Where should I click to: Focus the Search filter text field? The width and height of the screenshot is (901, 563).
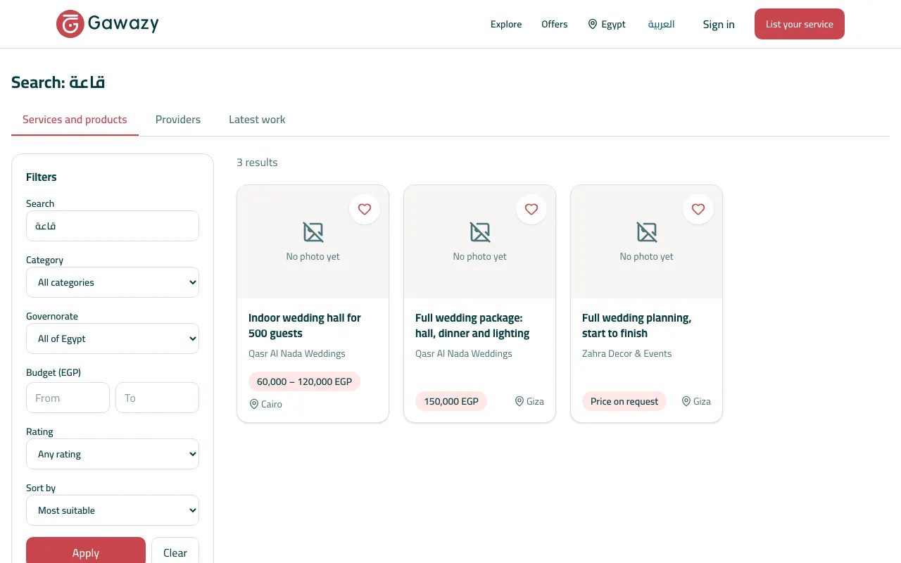point(113,226)
